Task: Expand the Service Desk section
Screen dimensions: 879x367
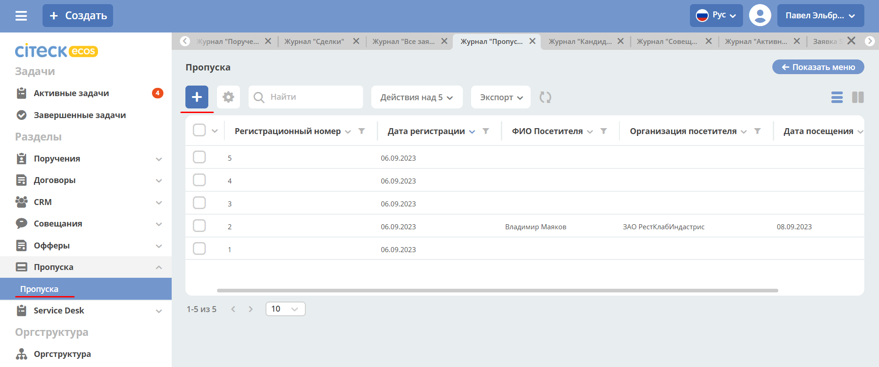Action: click(159, 311)
